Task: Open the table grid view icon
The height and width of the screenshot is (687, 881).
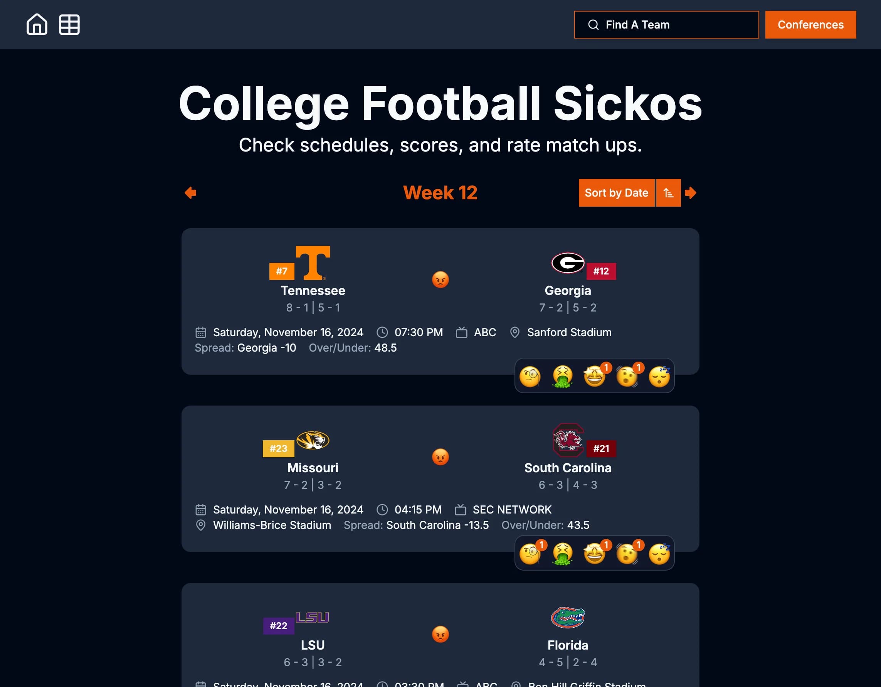Action: [69, 25]
